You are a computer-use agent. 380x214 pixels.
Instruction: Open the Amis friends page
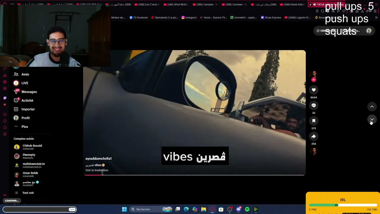point(25,74)
